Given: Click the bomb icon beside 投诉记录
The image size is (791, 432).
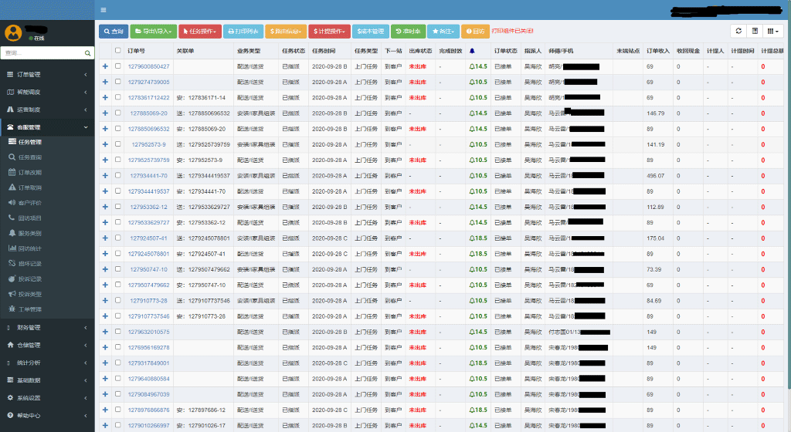Looking at the screenshot, I should click(12, 278).
